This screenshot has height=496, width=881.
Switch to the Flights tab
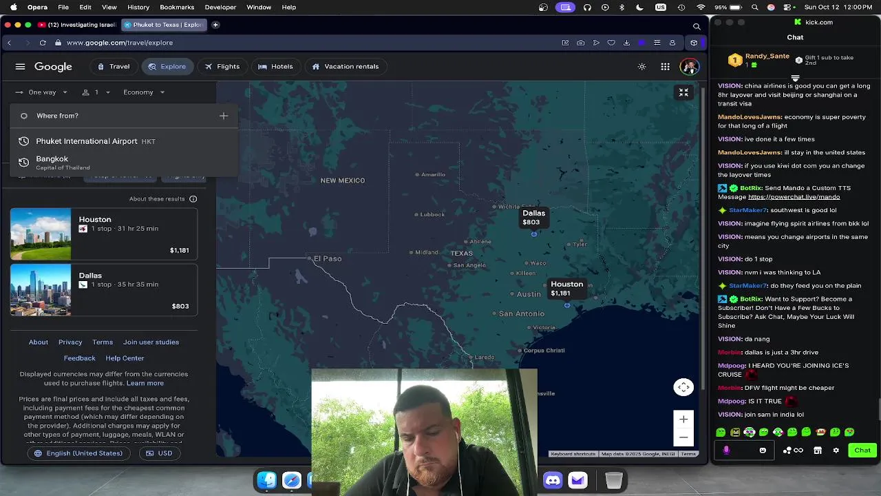coord(222,67)
